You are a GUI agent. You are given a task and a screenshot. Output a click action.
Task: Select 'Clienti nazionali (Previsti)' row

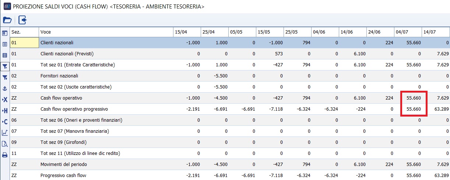tap(67, 54)
